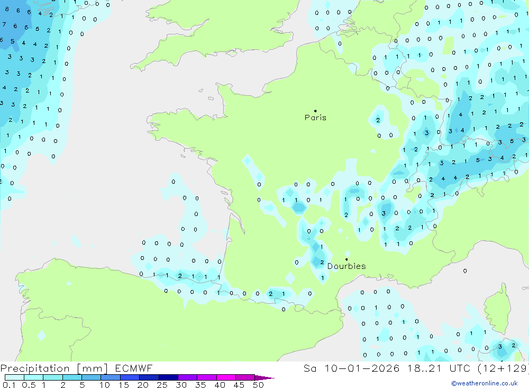
Task: Click the 'Precipitation [mm]' title text
Action: tap(54, 368)
